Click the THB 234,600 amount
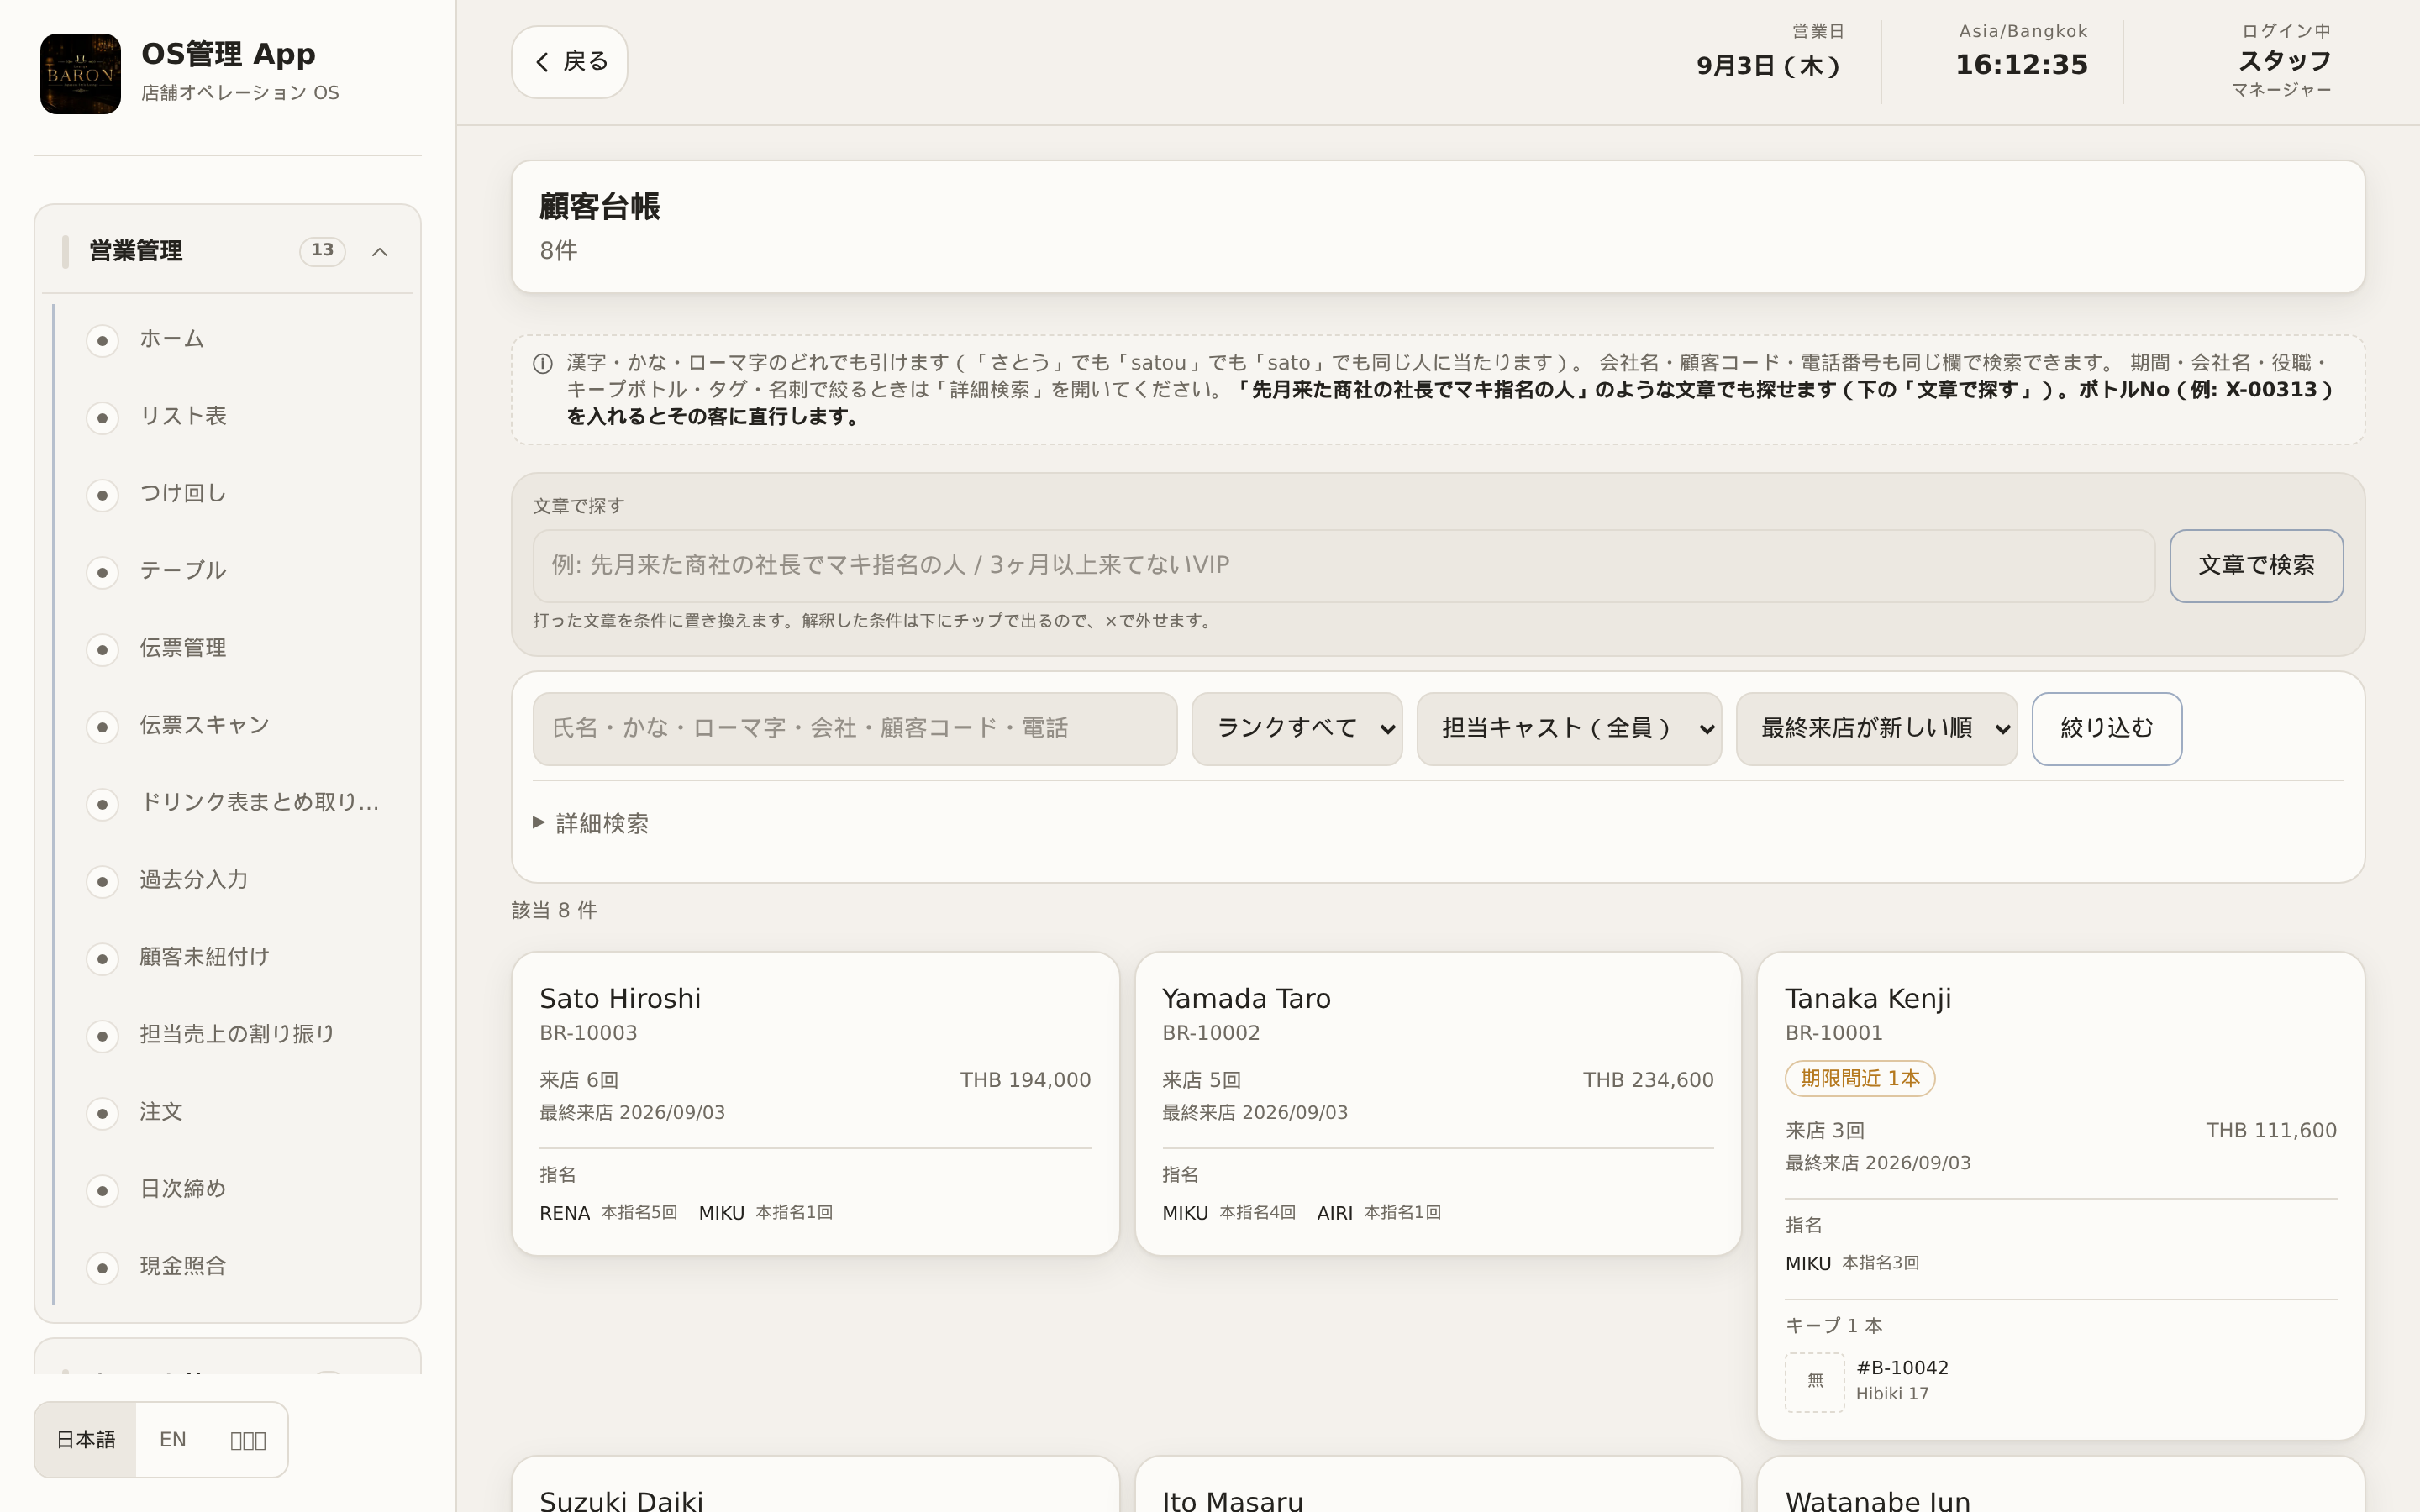2420x1512 pixels. [1648, 1080]
